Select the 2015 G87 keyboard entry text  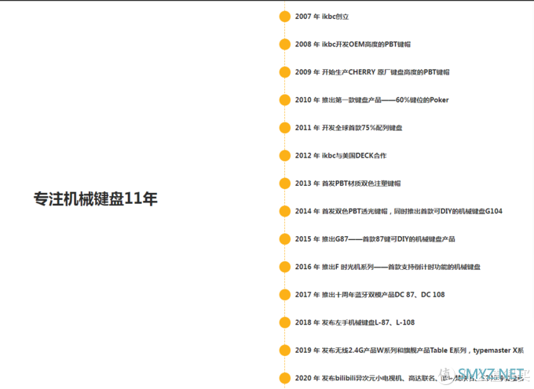375,239
